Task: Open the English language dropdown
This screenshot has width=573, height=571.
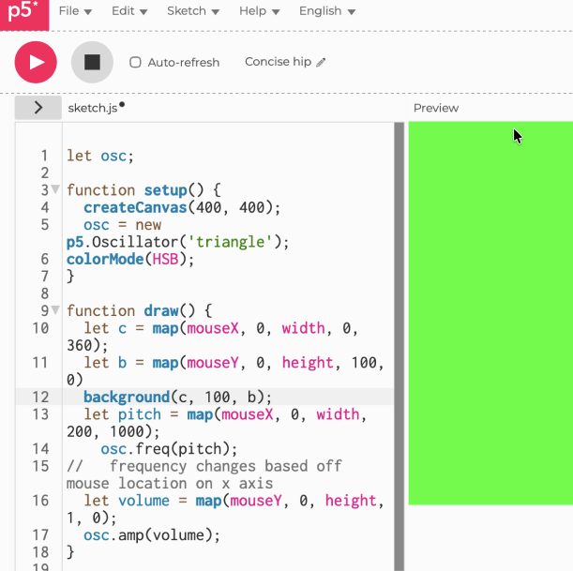Action: click(x=326, y=11)
